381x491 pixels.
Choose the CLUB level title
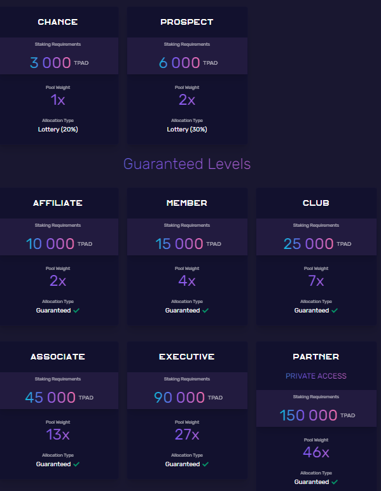tap(316, 203)
